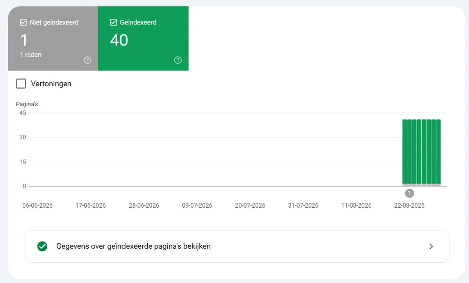
Task: Click the 11-08-2026 axis date
Action: [x=356, y=206]
